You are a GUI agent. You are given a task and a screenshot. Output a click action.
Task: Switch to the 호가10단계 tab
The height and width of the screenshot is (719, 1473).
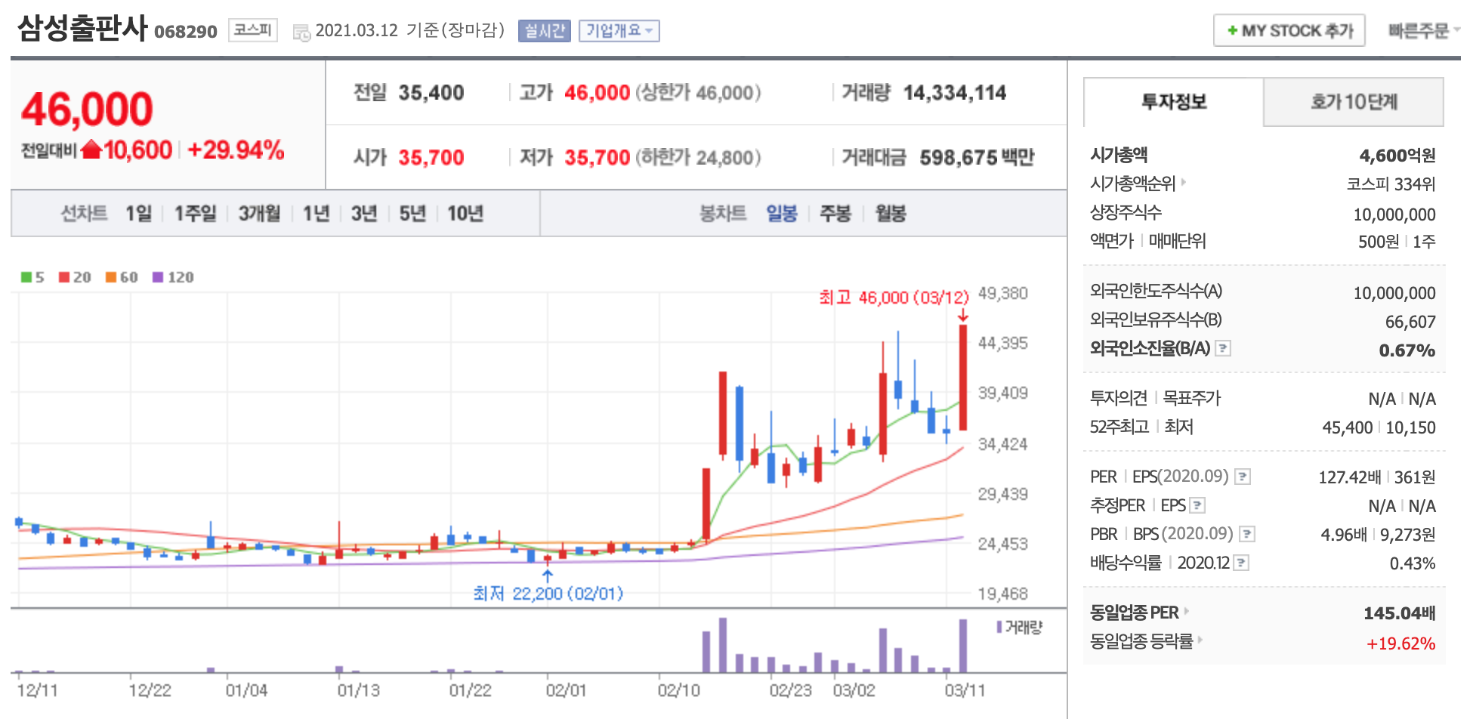[1354, 102]
